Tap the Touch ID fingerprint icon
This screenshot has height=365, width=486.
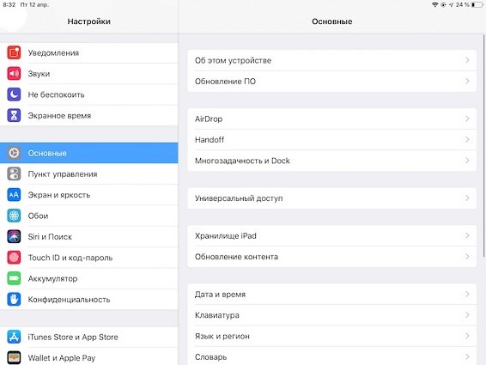14,258
